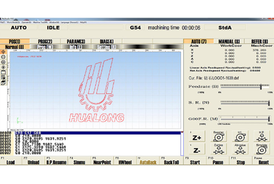
Task: Toggle the Simulate pump button
Action: click(262, 149)
